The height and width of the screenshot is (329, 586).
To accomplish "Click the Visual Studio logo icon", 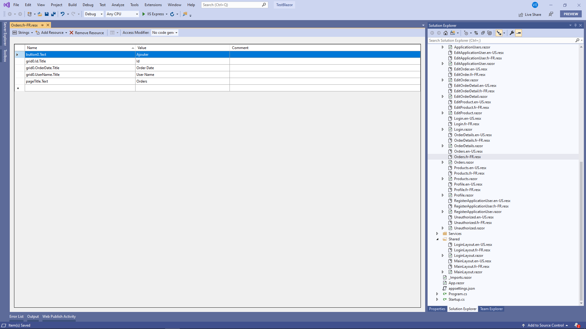I will click(x=6, y=5).
